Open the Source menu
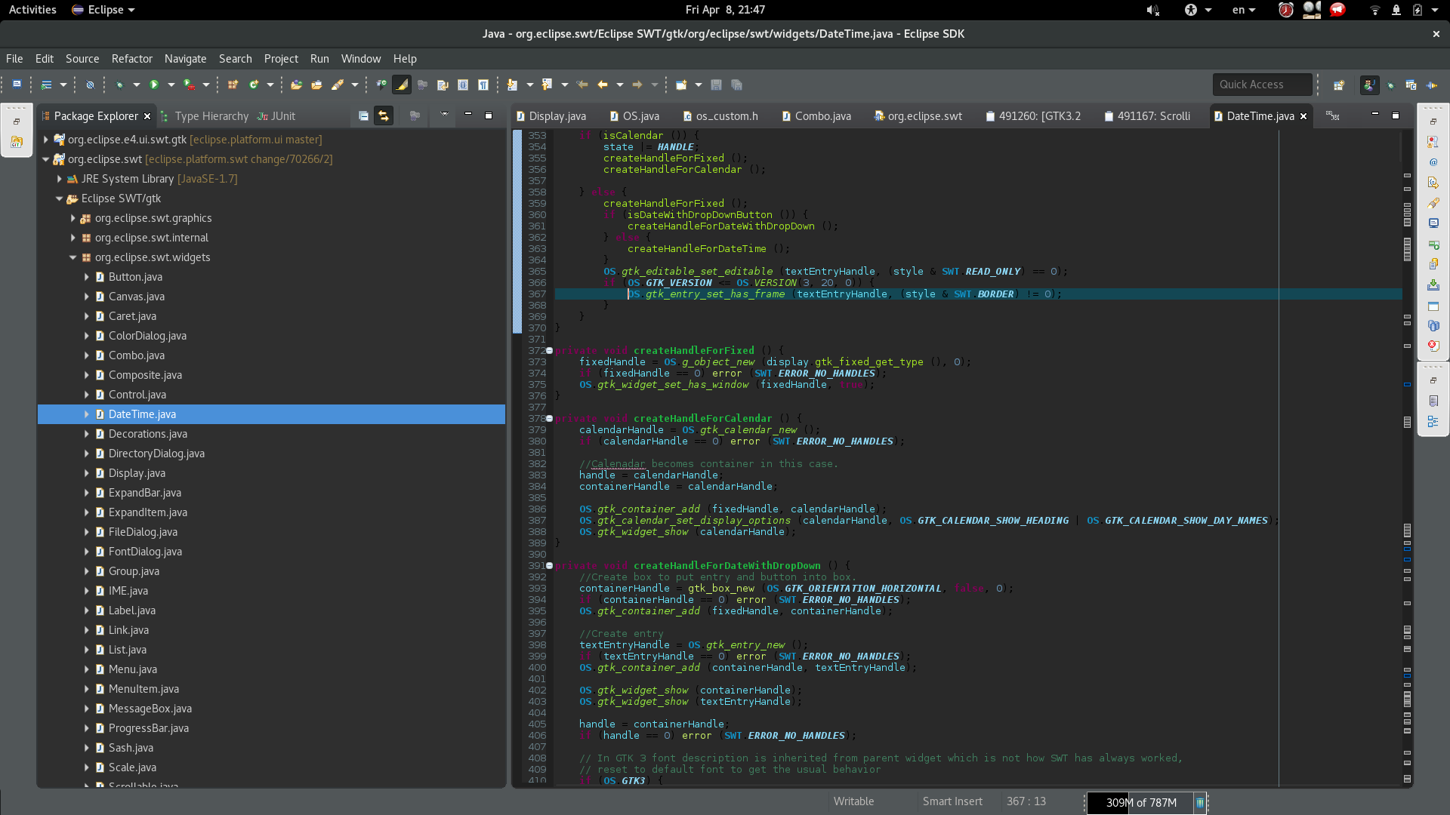1450x815 pixels. pos(82,58)
